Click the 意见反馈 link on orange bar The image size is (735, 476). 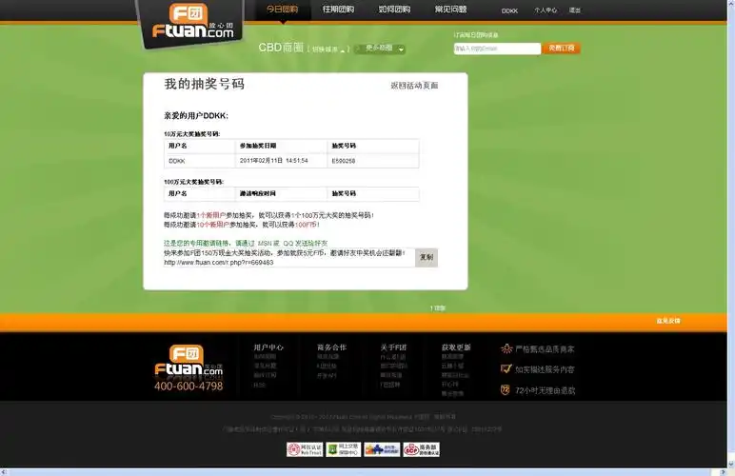[668, 321]
